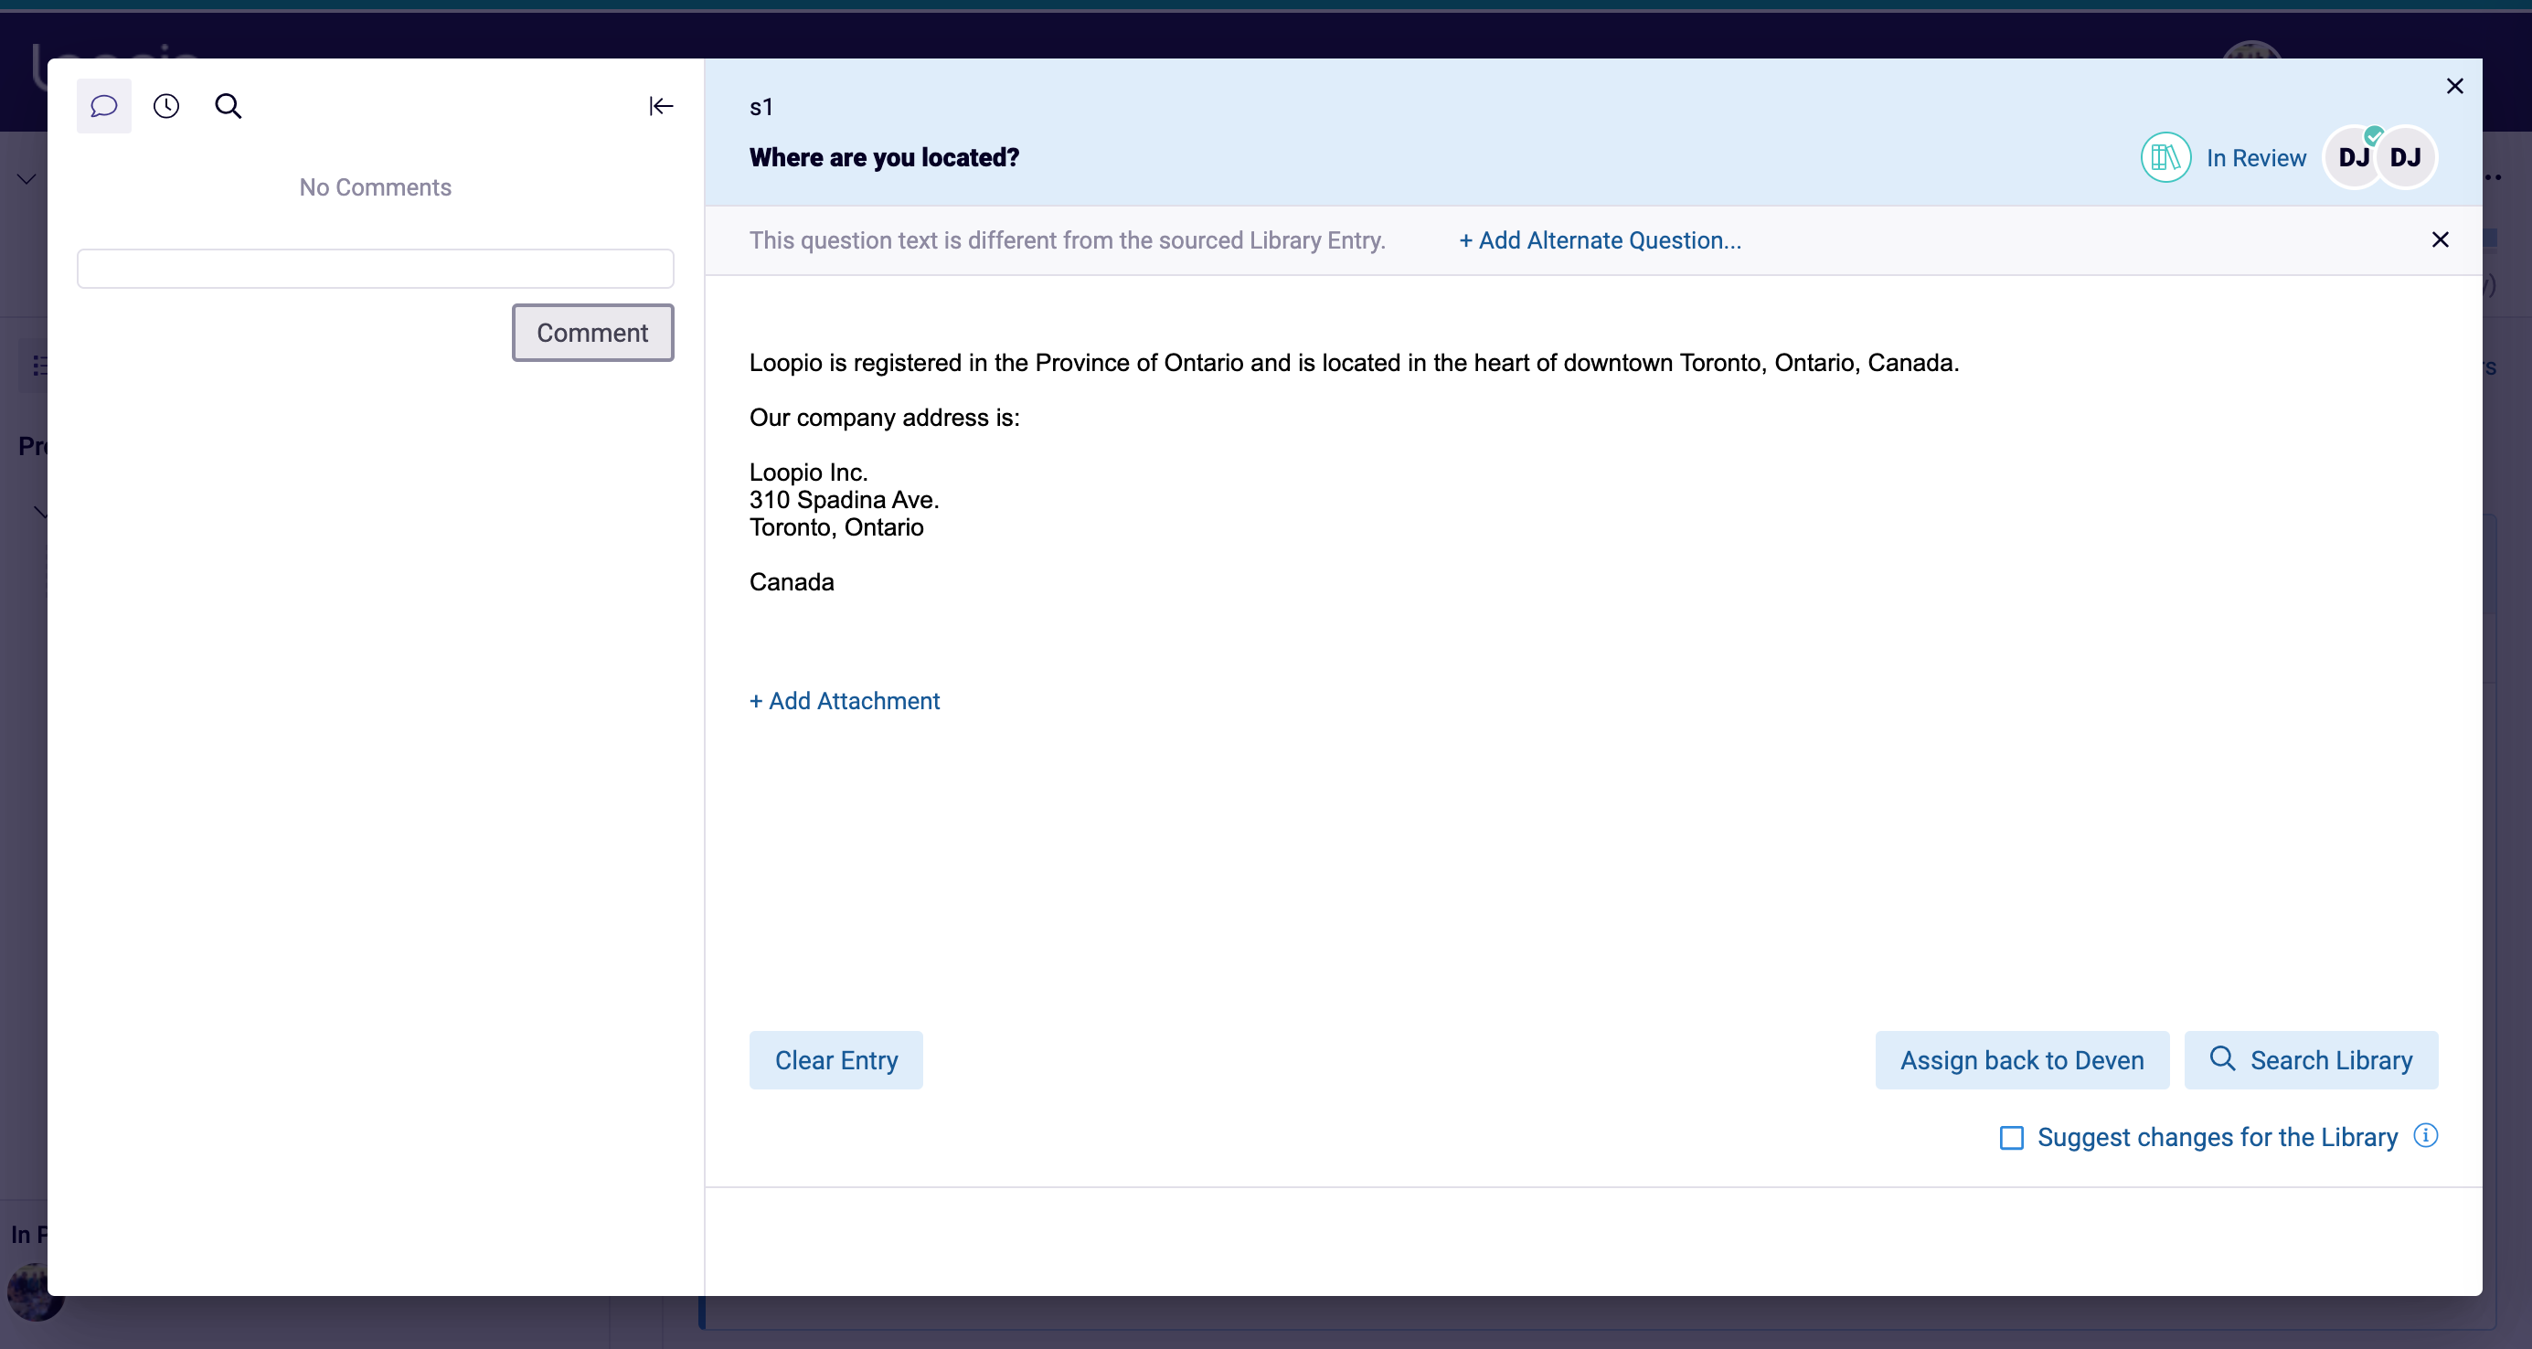Dismiss the different question text notice
This screenshot has width=2532, height=1349.
[x=2440, y=239]
